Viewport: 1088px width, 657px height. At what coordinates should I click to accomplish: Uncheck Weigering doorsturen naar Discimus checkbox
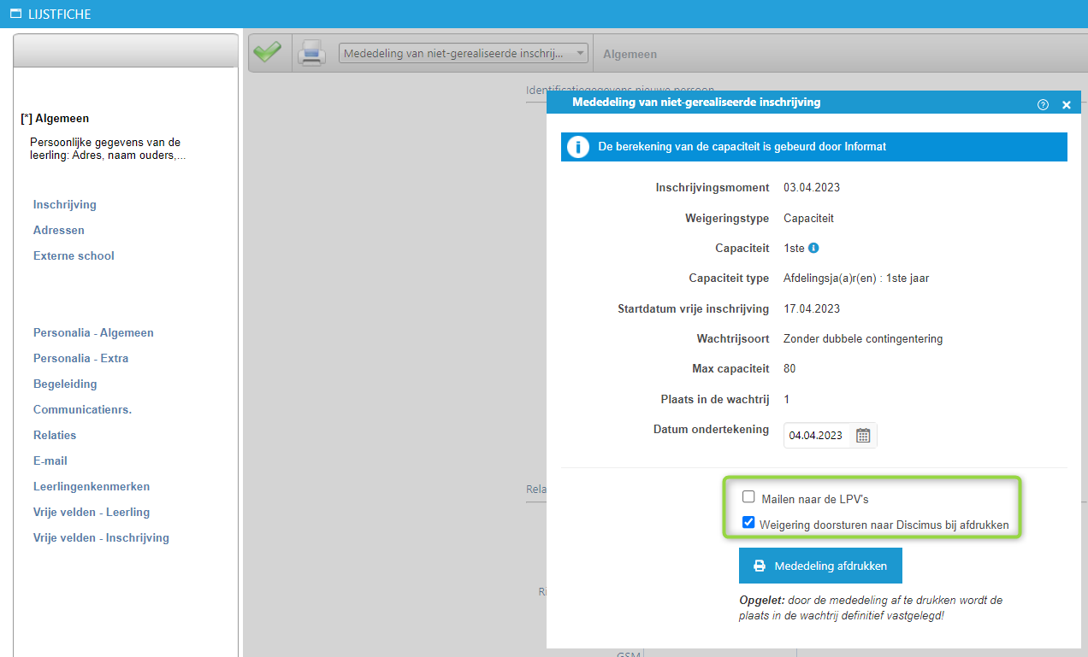pos(748,523)
